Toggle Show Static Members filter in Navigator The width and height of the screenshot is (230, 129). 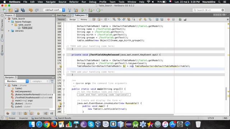[19, 113]
